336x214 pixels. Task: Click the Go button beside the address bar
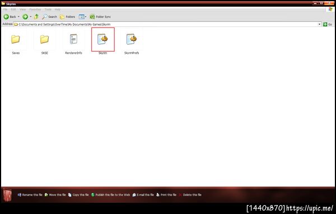click(x=328, y=24)
